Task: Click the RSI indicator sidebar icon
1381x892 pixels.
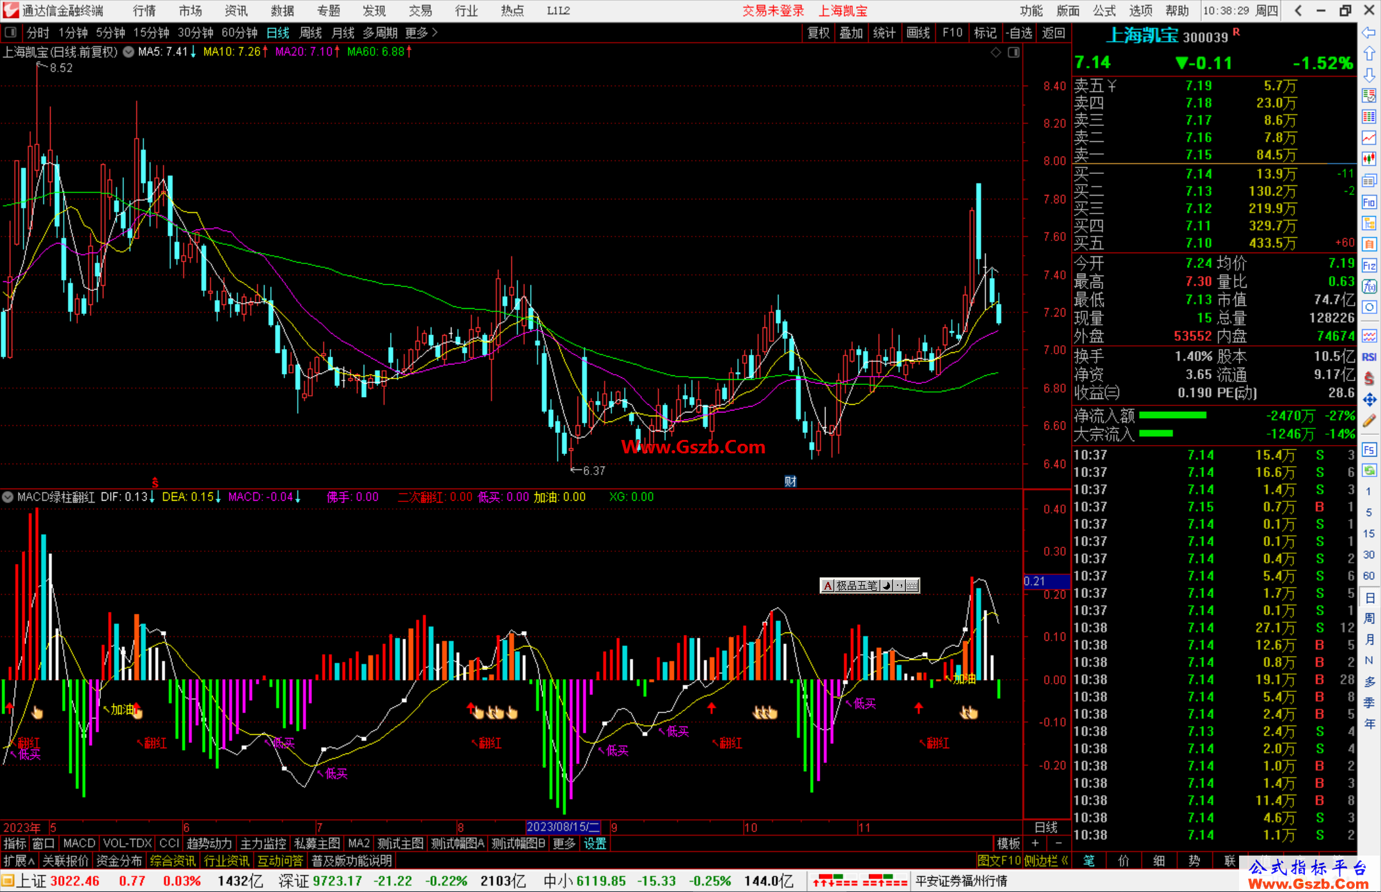Action: [1369, 357]
